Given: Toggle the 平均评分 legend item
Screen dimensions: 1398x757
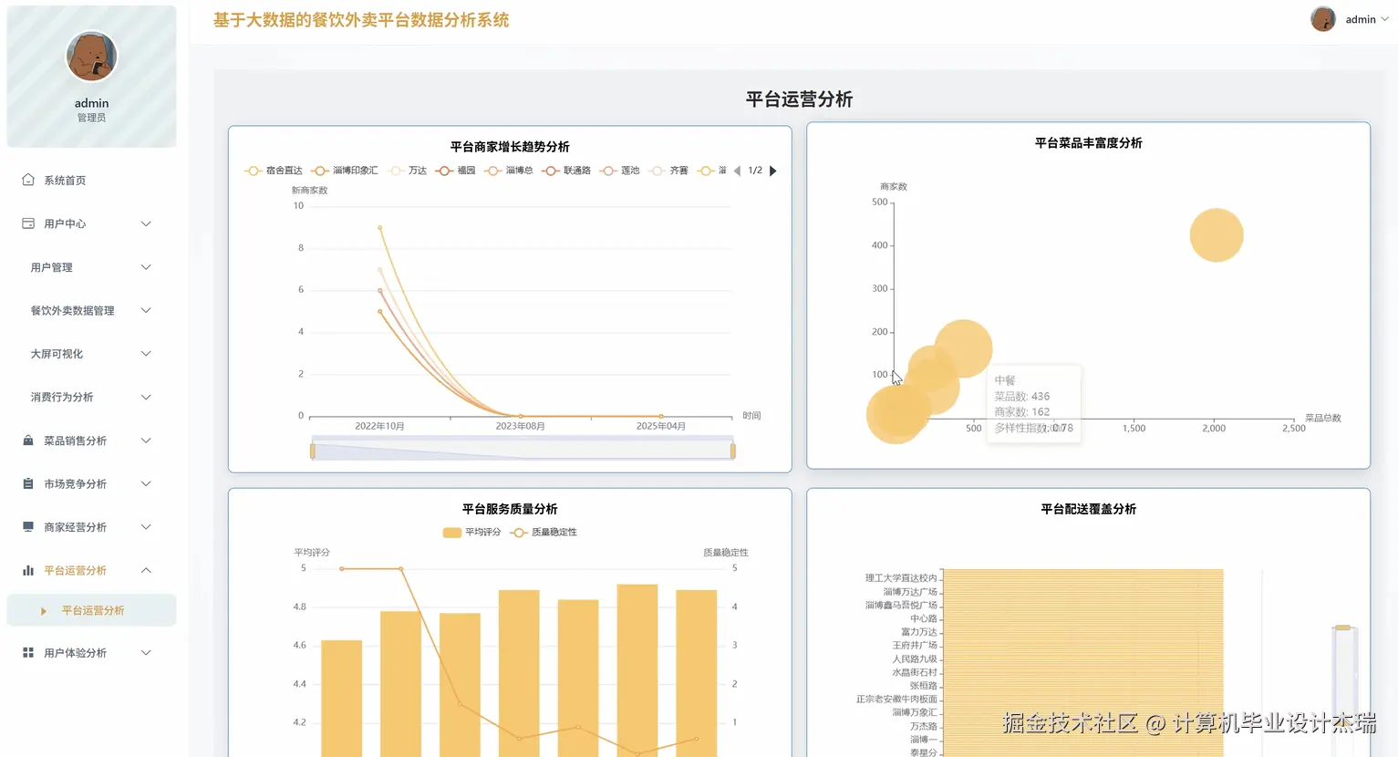Looking at the screenshot, I should click(x=474, y=532).
